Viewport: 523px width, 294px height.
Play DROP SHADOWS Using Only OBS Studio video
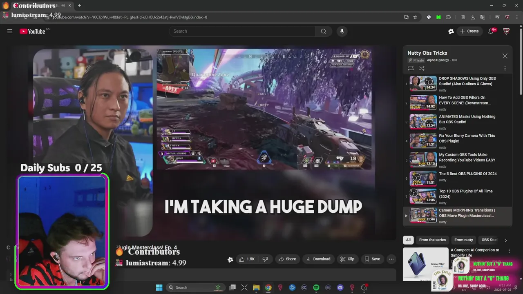pyautogui.click(x=457, y=84)
